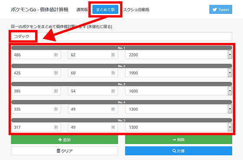Click the green 追加 add button

click(65, 140)
